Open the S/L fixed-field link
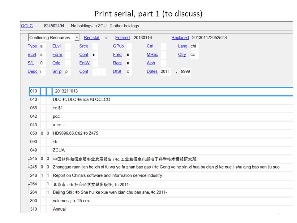297x223 pixels. coord(31,63)
